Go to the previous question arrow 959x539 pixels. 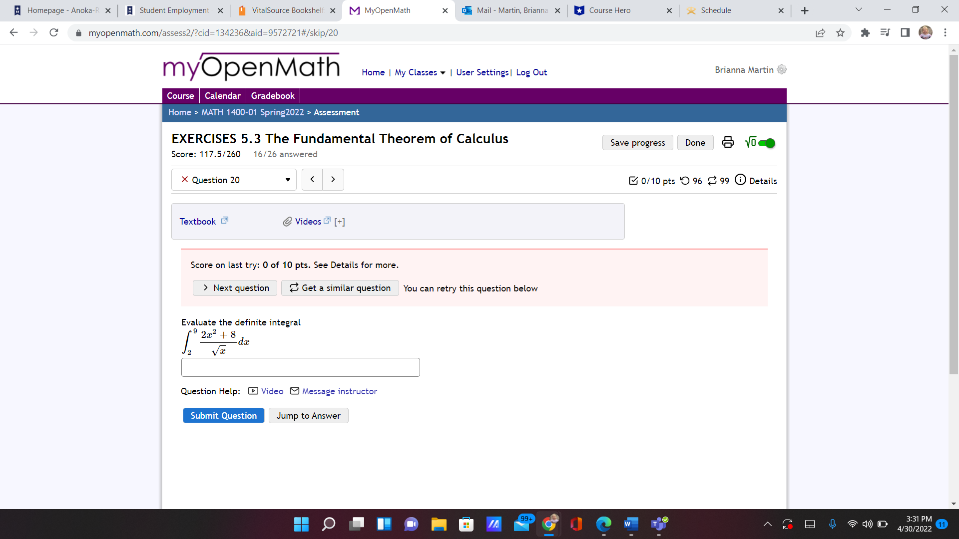coord(312,180)
